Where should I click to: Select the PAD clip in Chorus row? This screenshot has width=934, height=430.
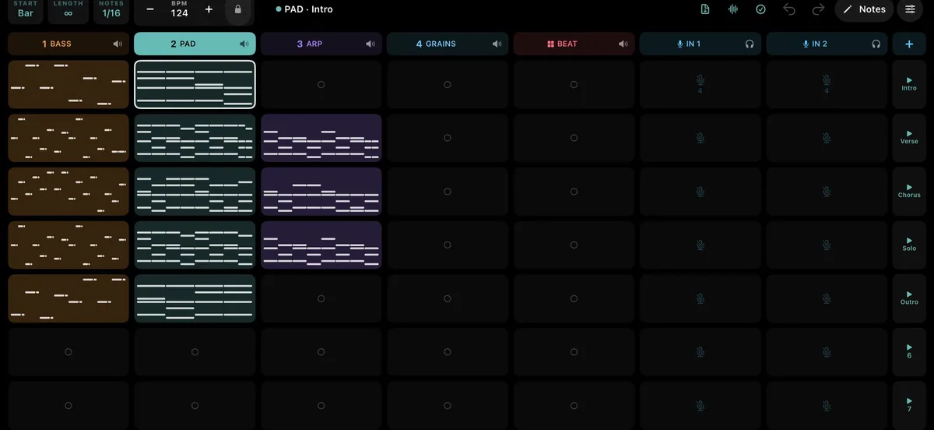coord(195,191)
